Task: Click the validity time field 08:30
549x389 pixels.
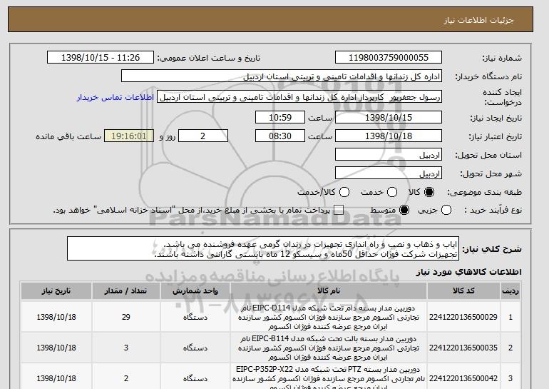Action: [280, 136]
